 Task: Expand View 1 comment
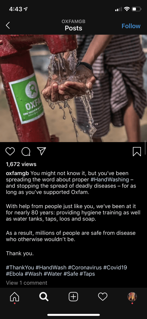pyautogui.click(x=27, y=283)
